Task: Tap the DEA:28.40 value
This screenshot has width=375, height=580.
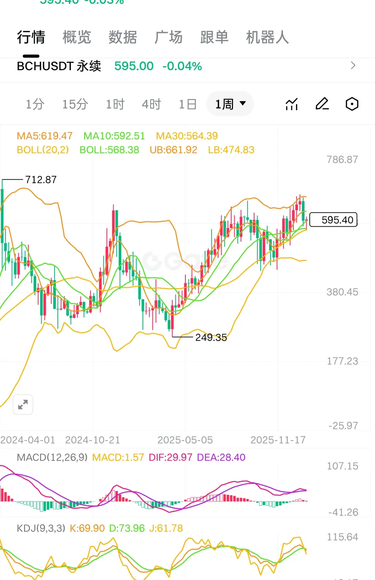Action: [x=221, y=457]
